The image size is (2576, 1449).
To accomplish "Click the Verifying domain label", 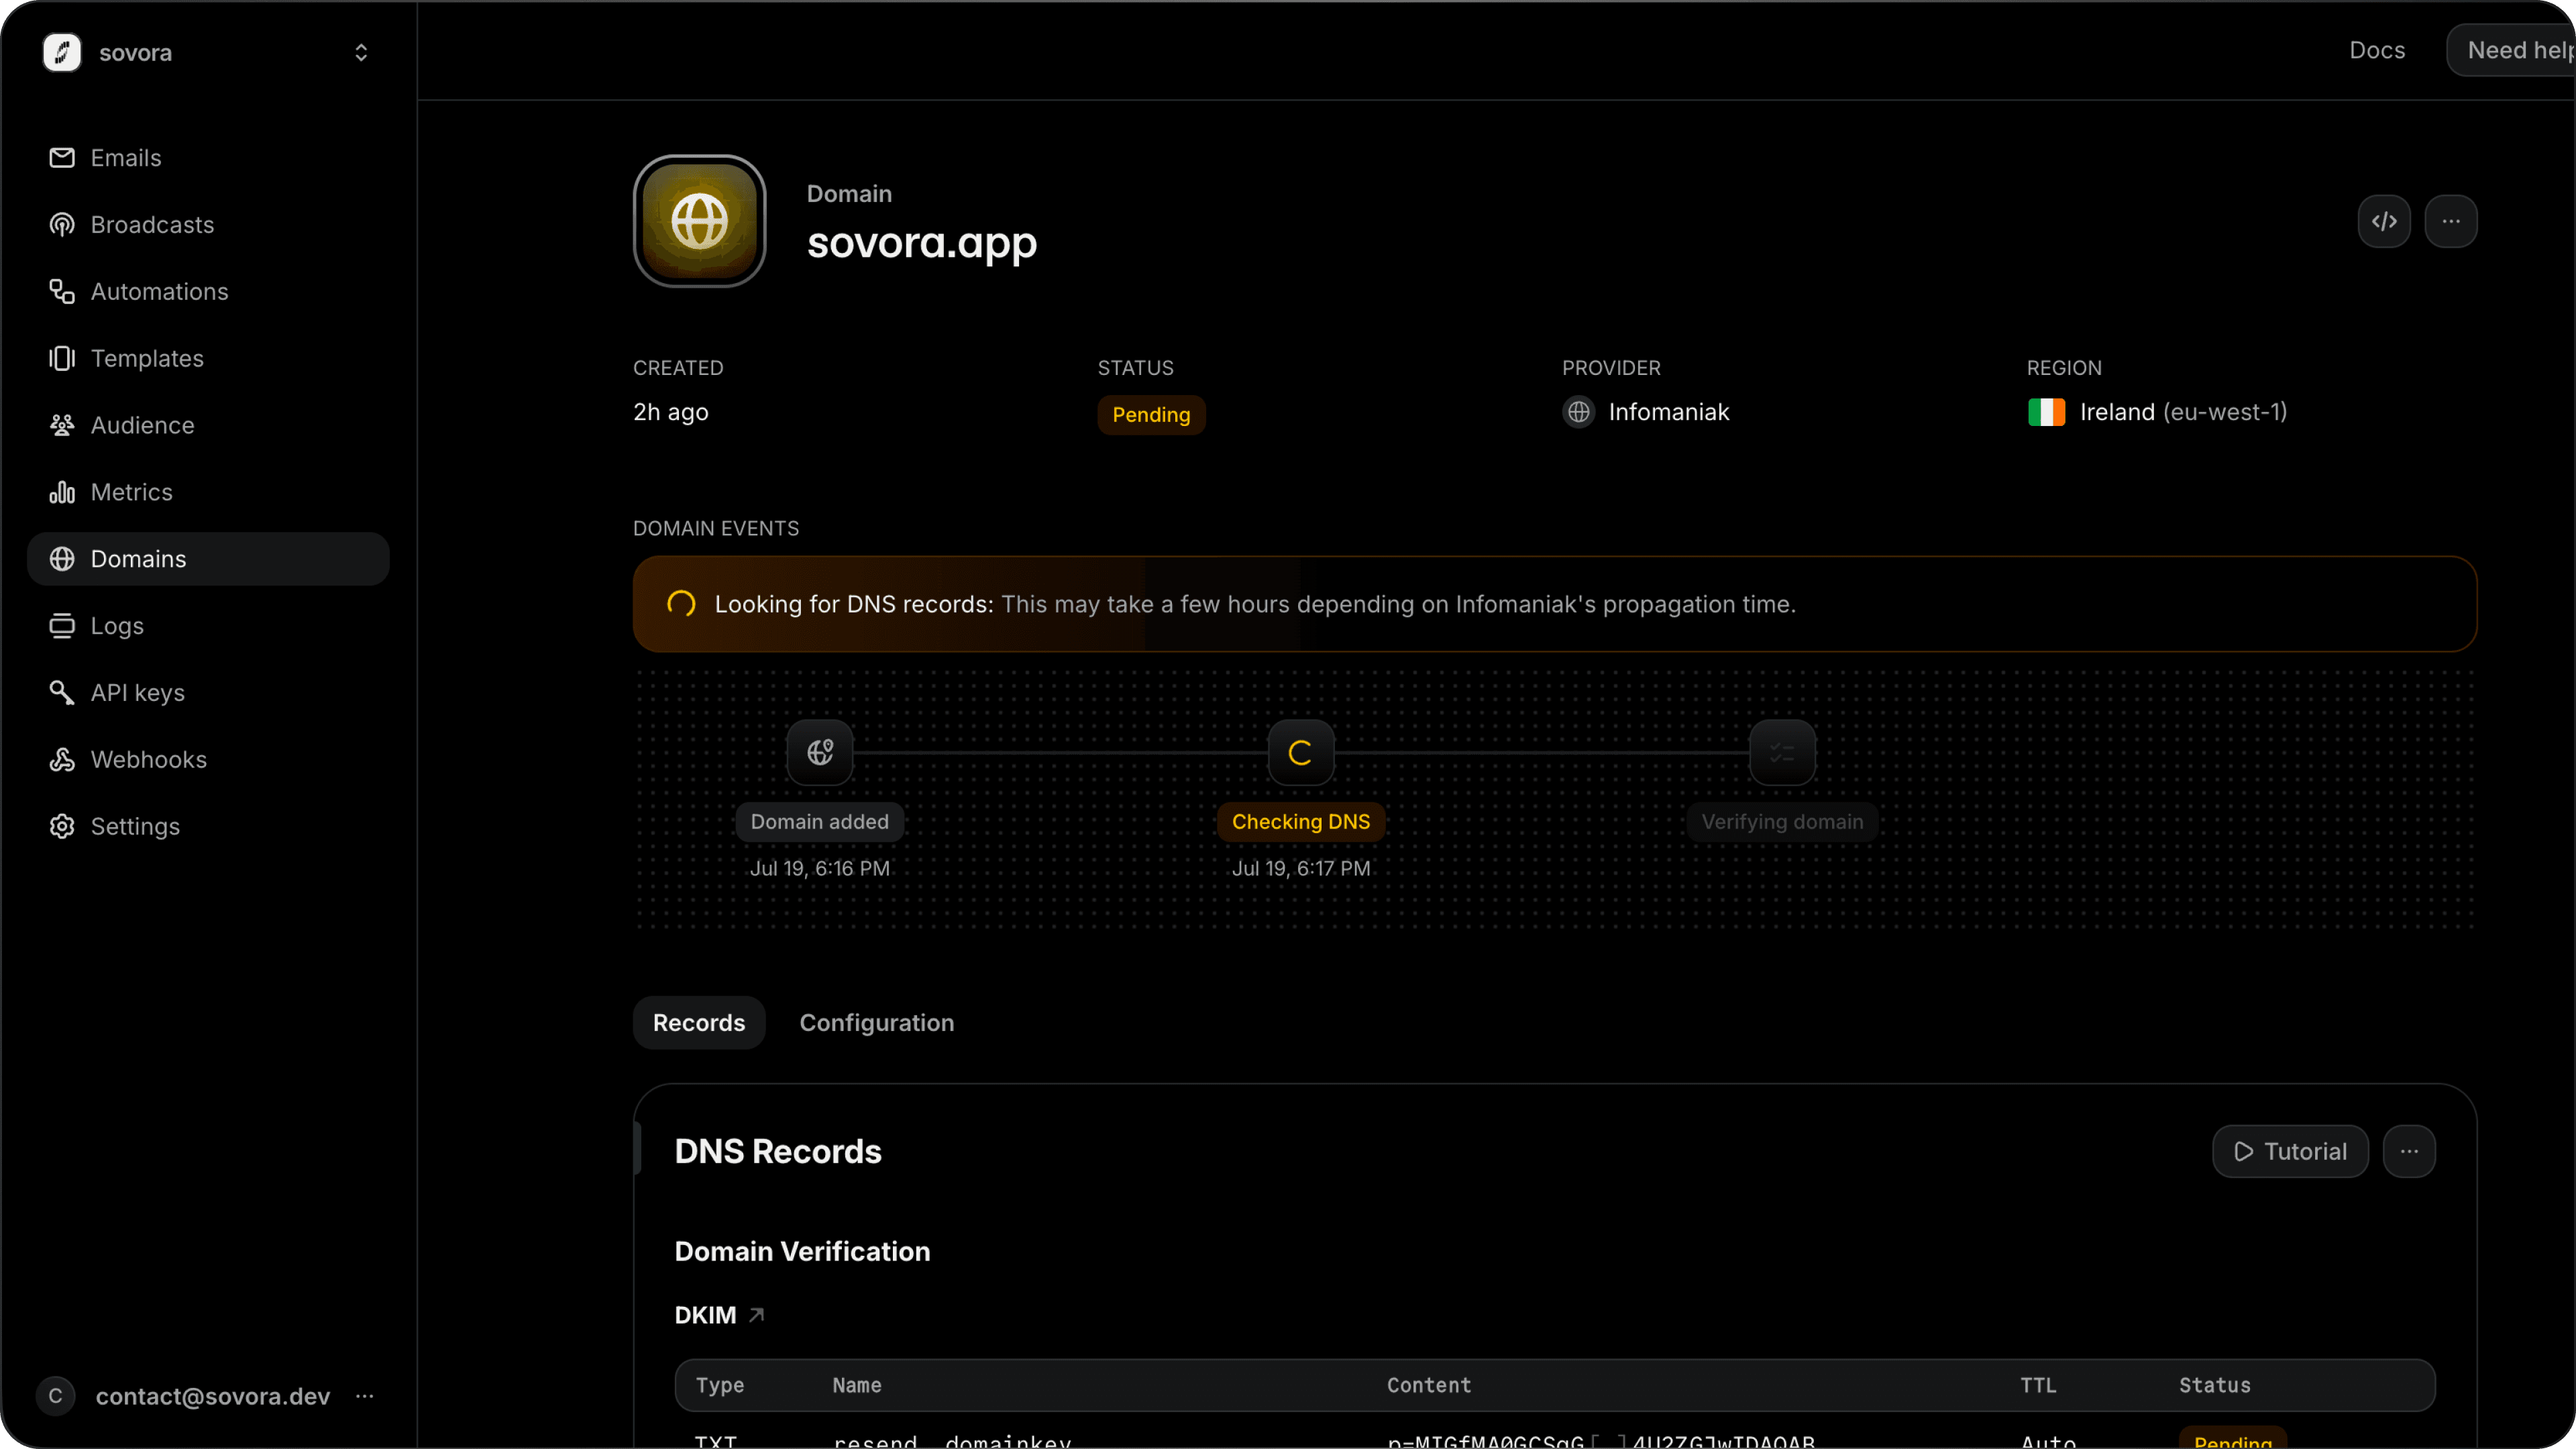I will [1782, 822].
